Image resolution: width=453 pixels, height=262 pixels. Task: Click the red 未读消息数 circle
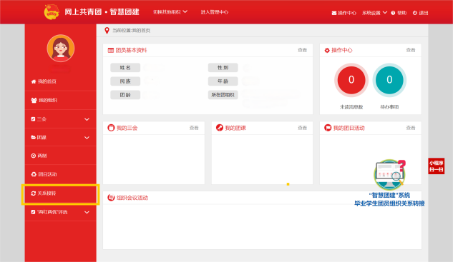[x=351, y=80]
